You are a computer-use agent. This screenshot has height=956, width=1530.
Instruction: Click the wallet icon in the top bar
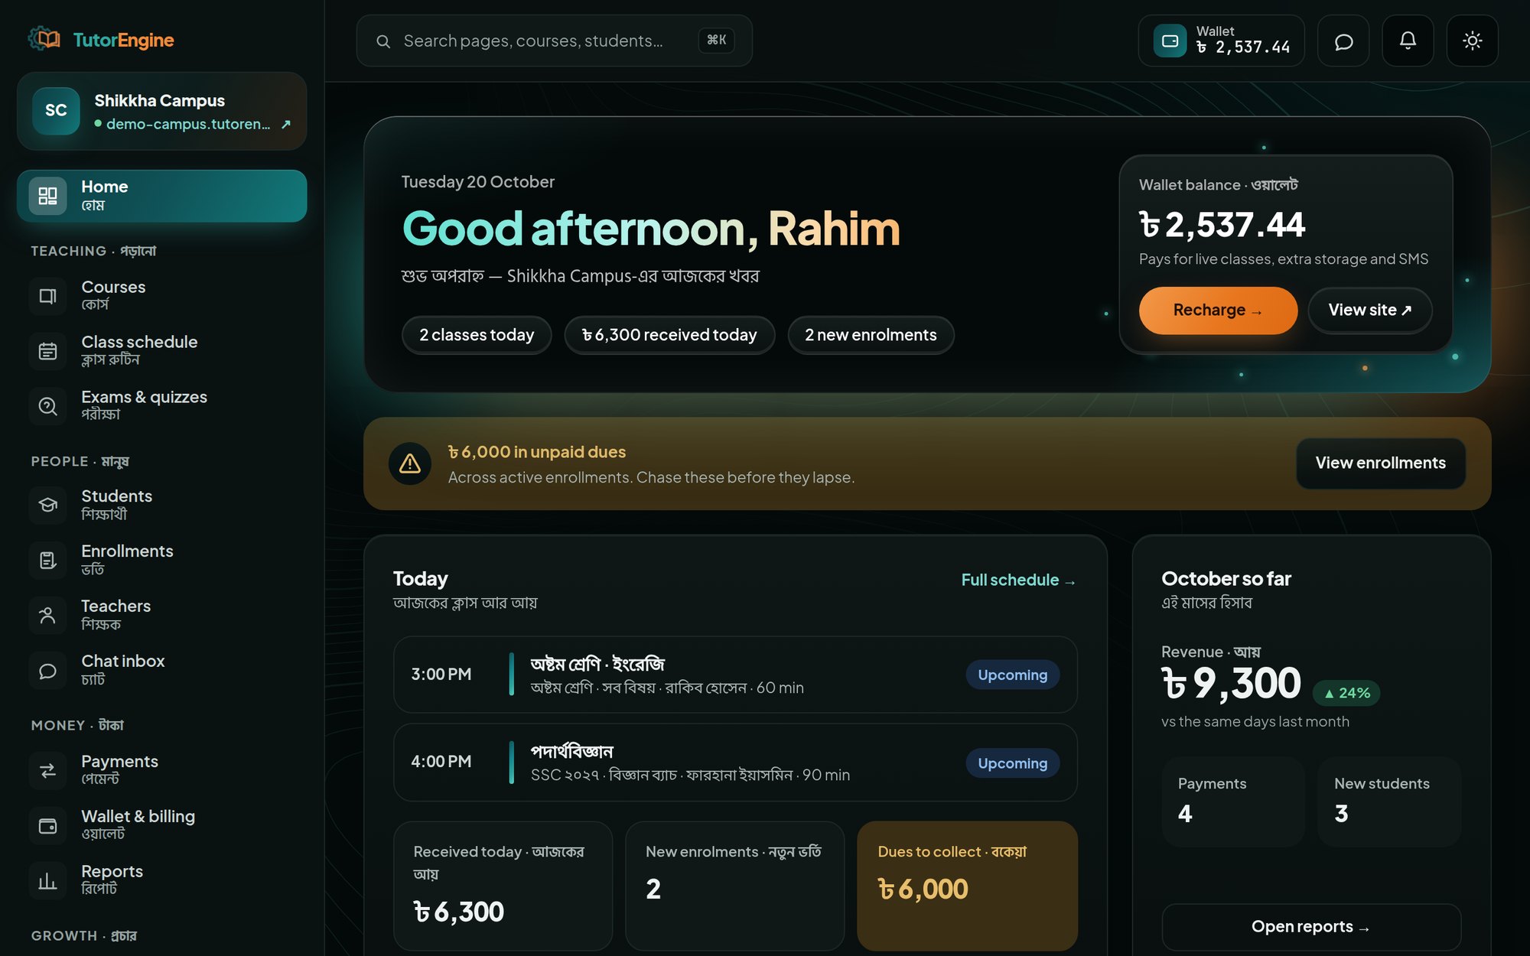tap(1170, 41)
